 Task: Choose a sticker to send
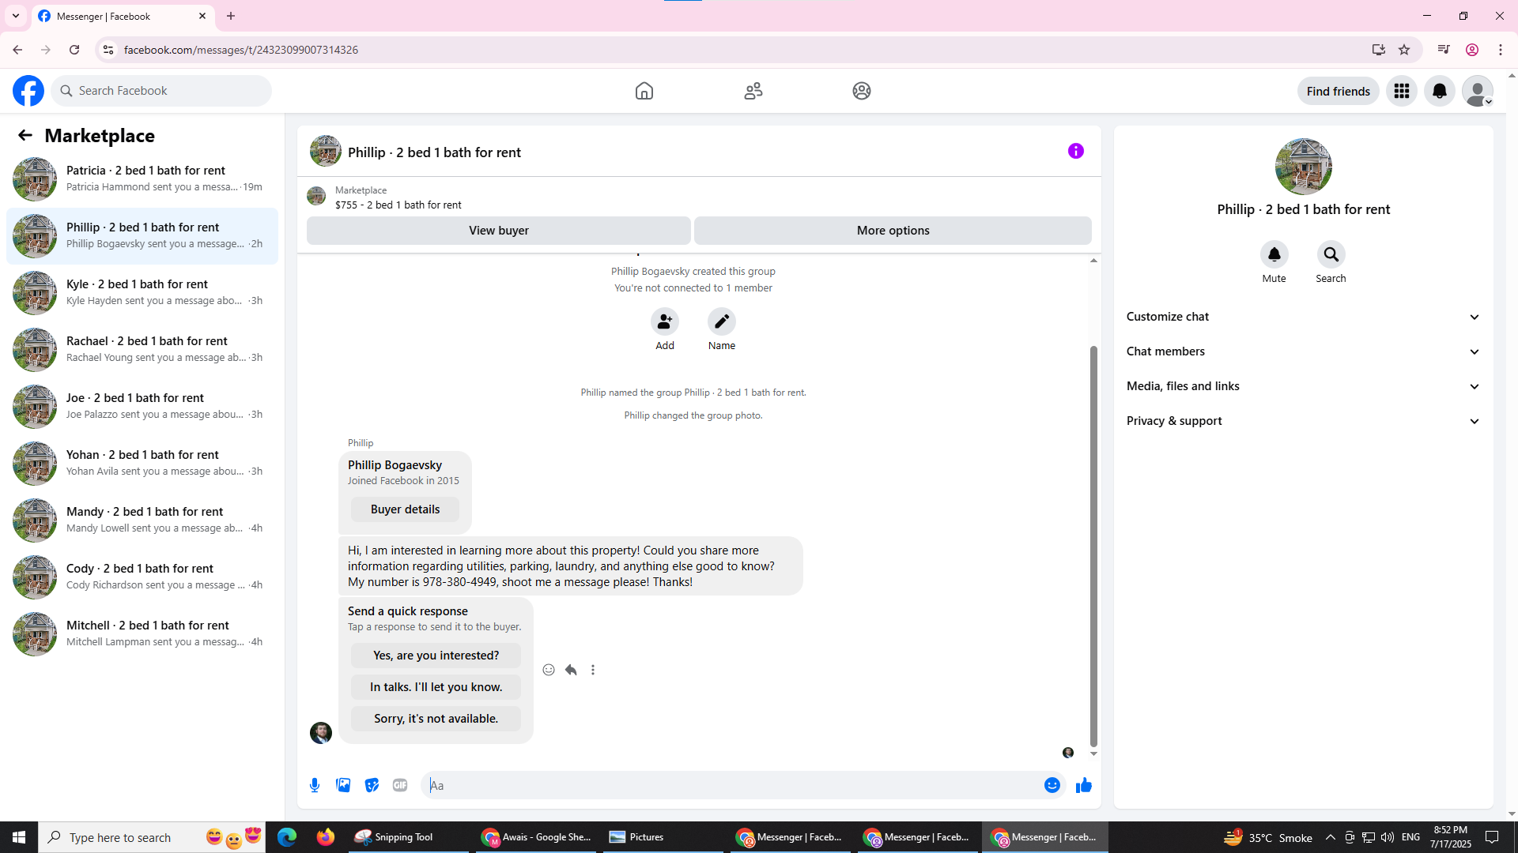(372, 785)
